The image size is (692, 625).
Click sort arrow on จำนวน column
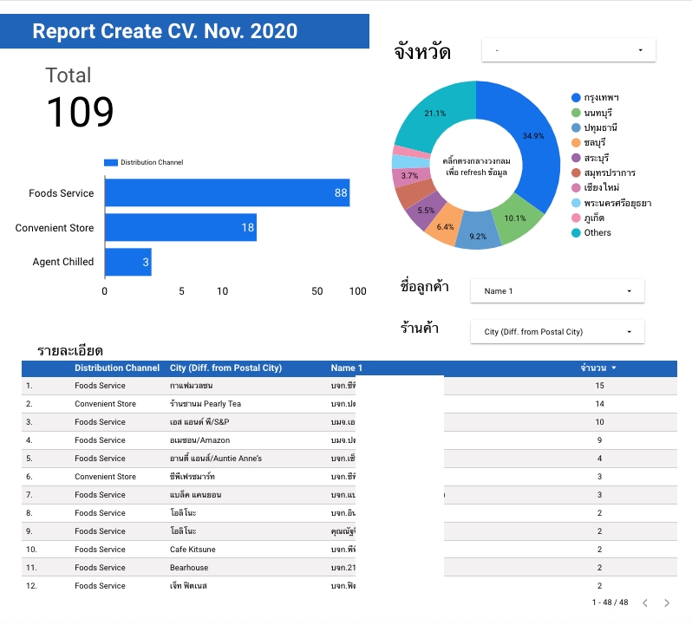614,368
